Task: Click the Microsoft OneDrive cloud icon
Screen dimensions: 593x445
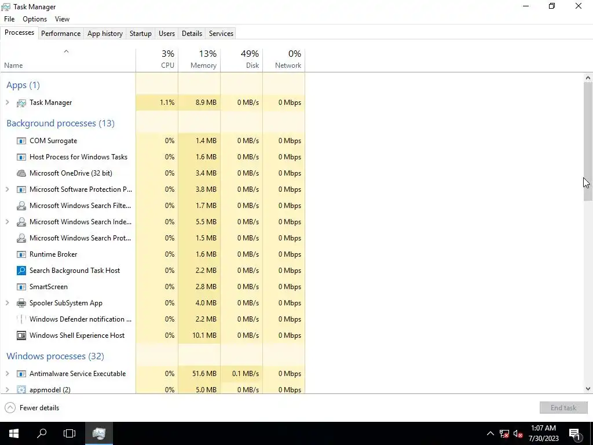Action: (x=21, y=173)
